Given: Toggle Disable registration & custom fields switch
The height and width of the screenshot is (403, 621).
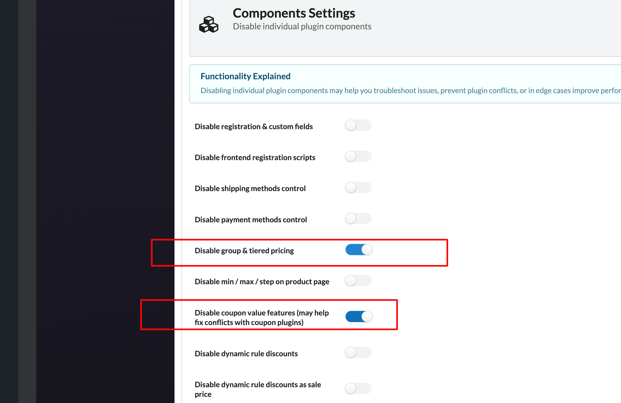Looking at the screenshot, I should click(x=358, y=125).
